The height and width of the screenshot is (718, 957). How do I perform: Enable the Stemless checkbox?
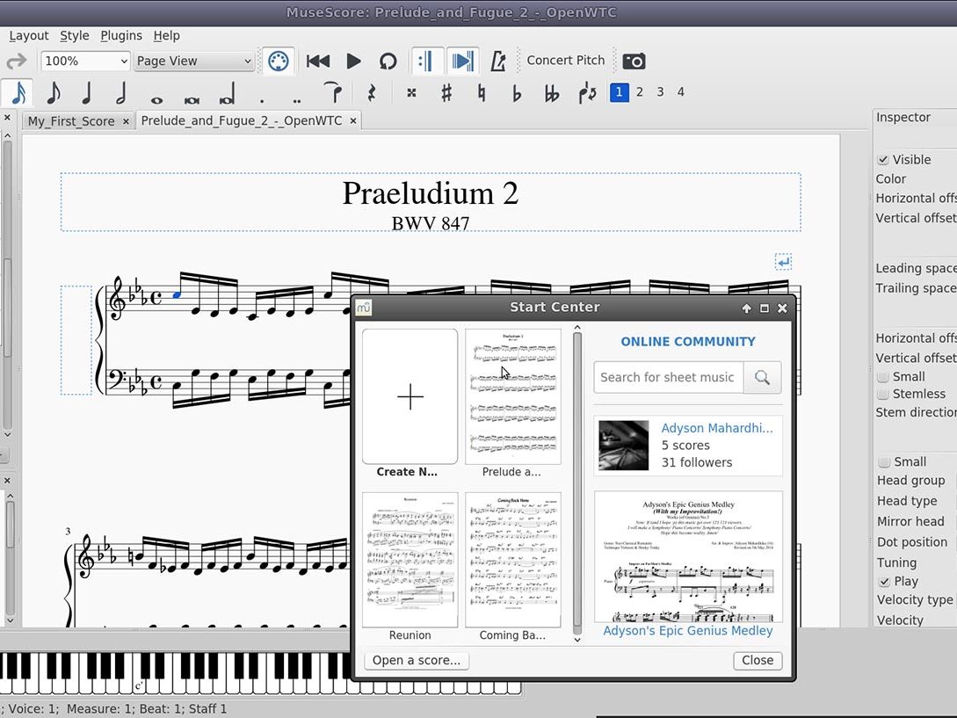[883, 395]
